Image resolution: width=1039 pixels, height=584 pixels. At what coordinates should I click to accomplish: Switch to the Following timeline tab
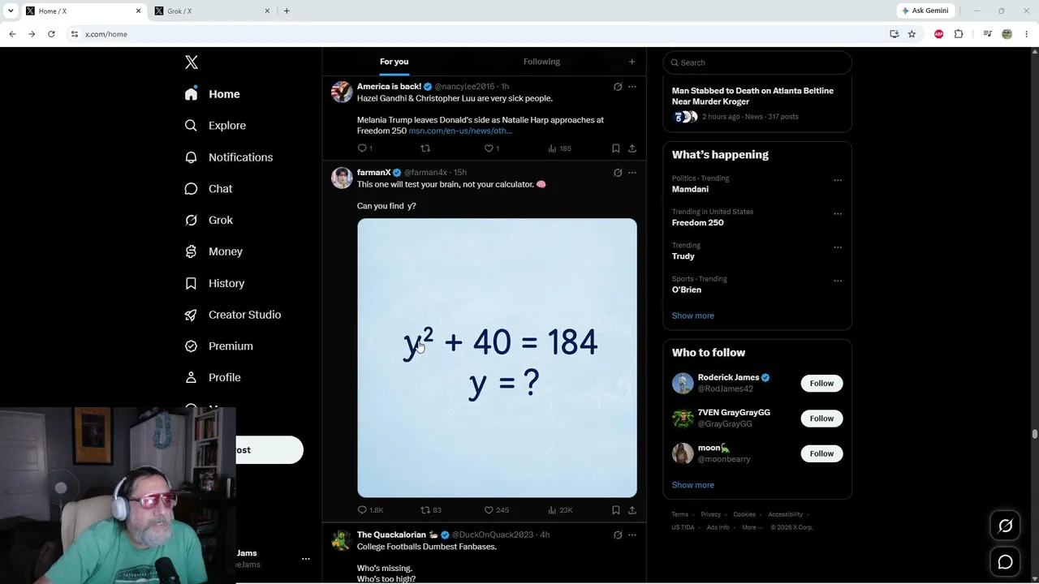541,62
